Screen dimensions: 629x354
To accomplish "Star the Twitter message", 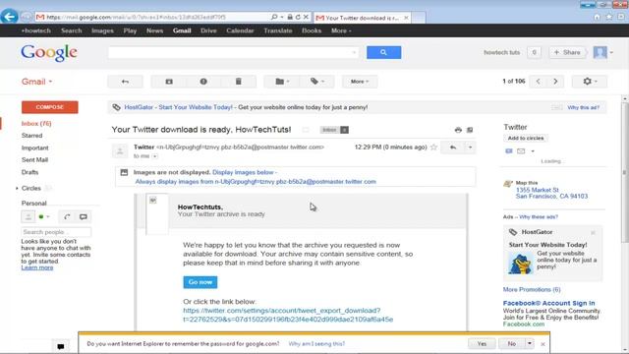I will pyautogui.click(x=433, y=147).
